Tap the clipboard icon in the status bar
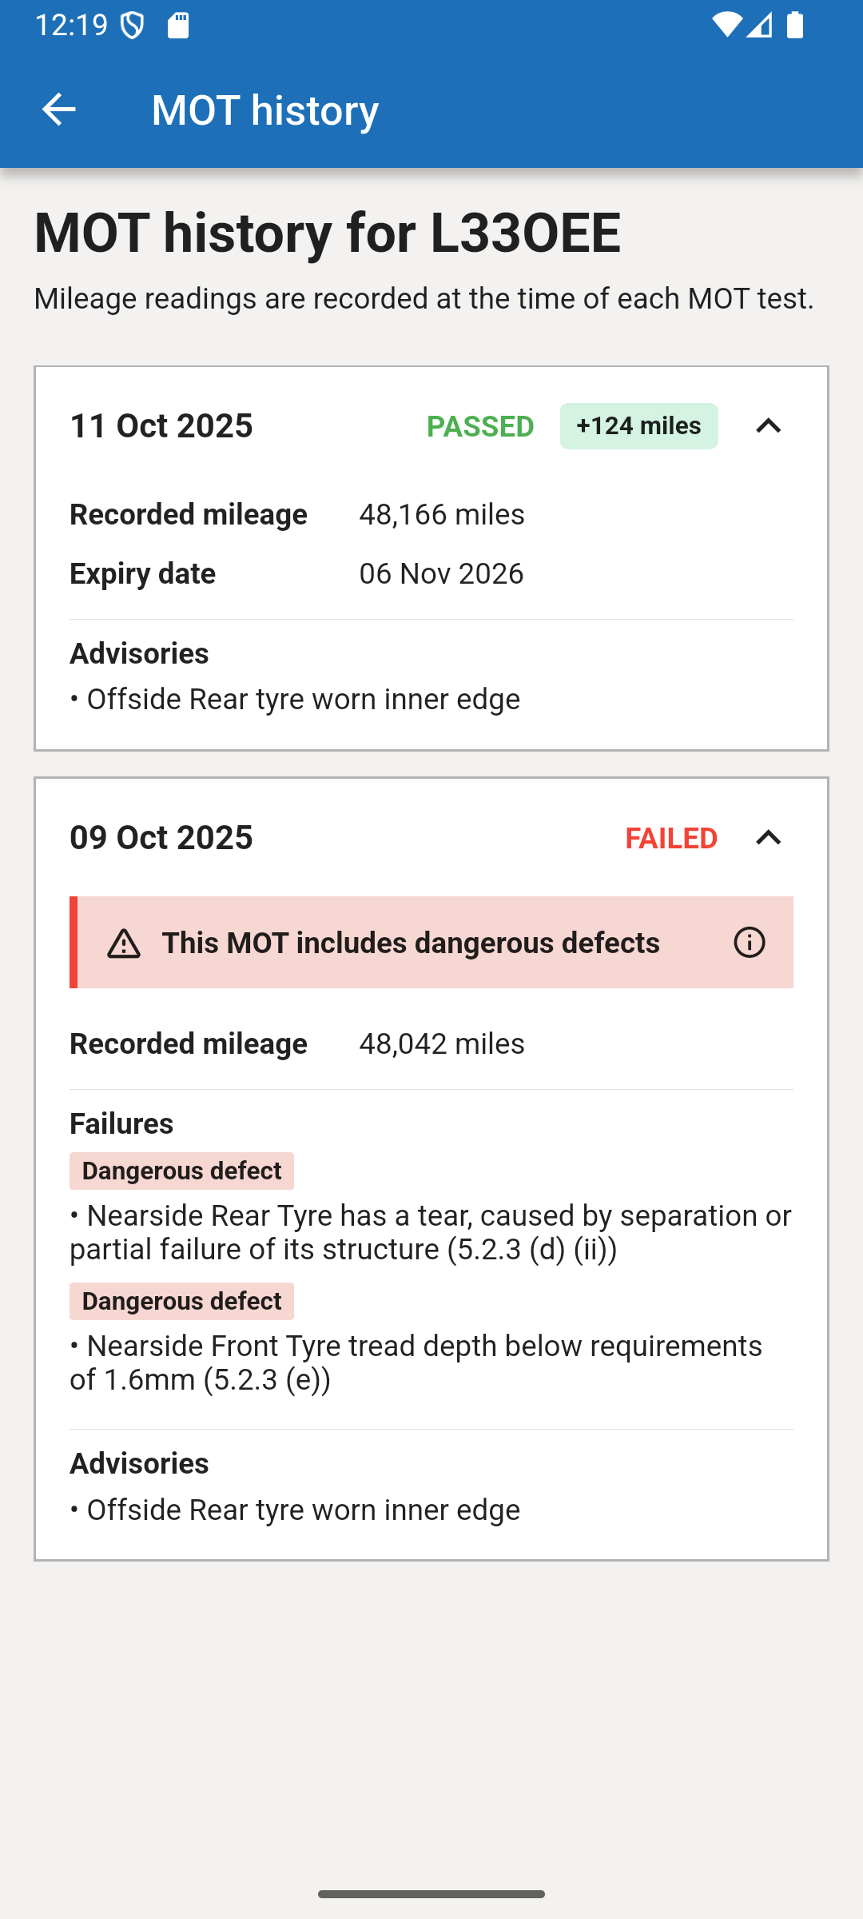The width and height of the screenshot is (863, 1919). point(177,26)
